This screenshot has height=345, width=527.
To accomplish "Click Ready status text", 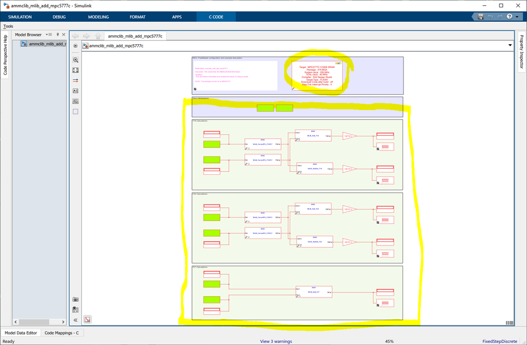I will coord(8,341).
